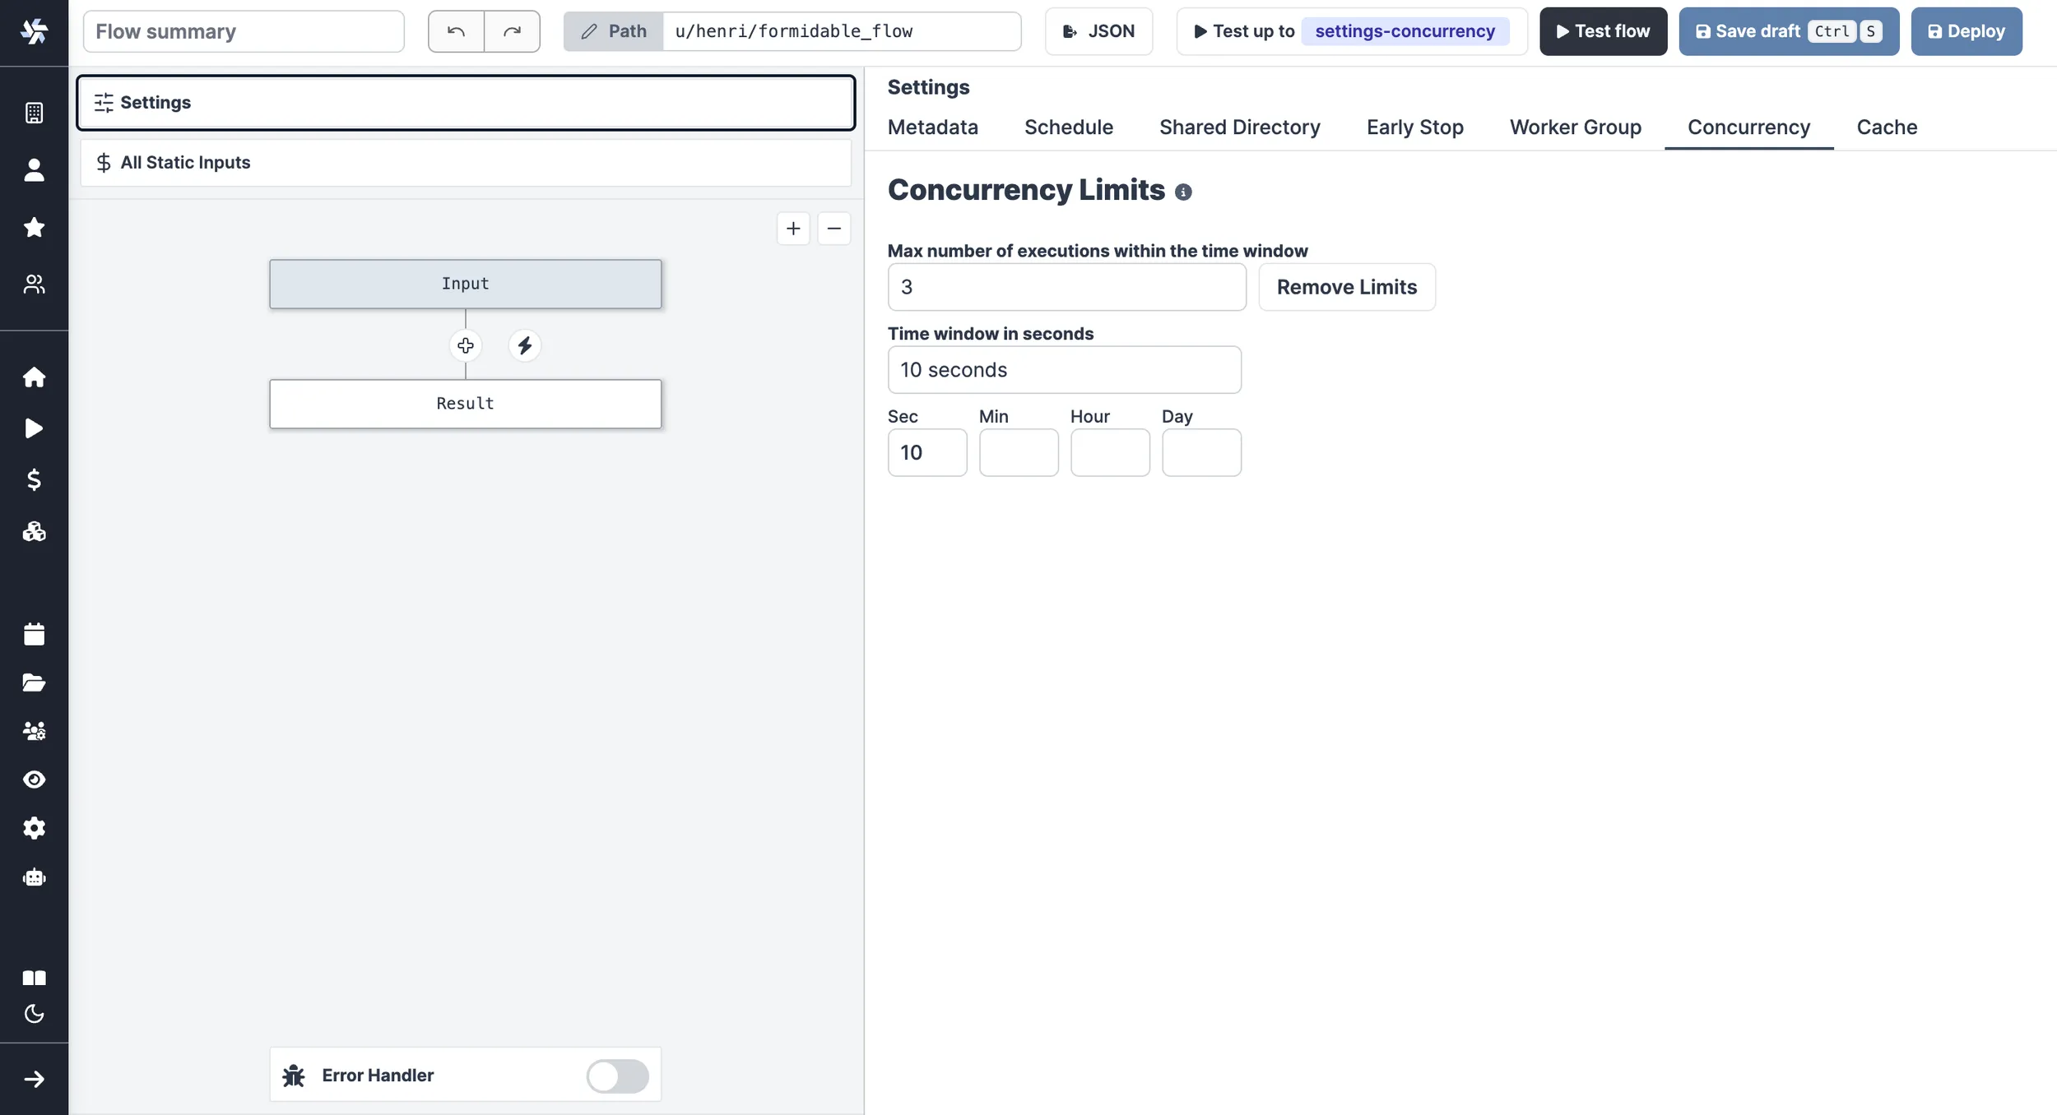Viewport: 2057px width, 1115px height.
Task: Click the Remove Limits button
Action: pos(1346,287)
